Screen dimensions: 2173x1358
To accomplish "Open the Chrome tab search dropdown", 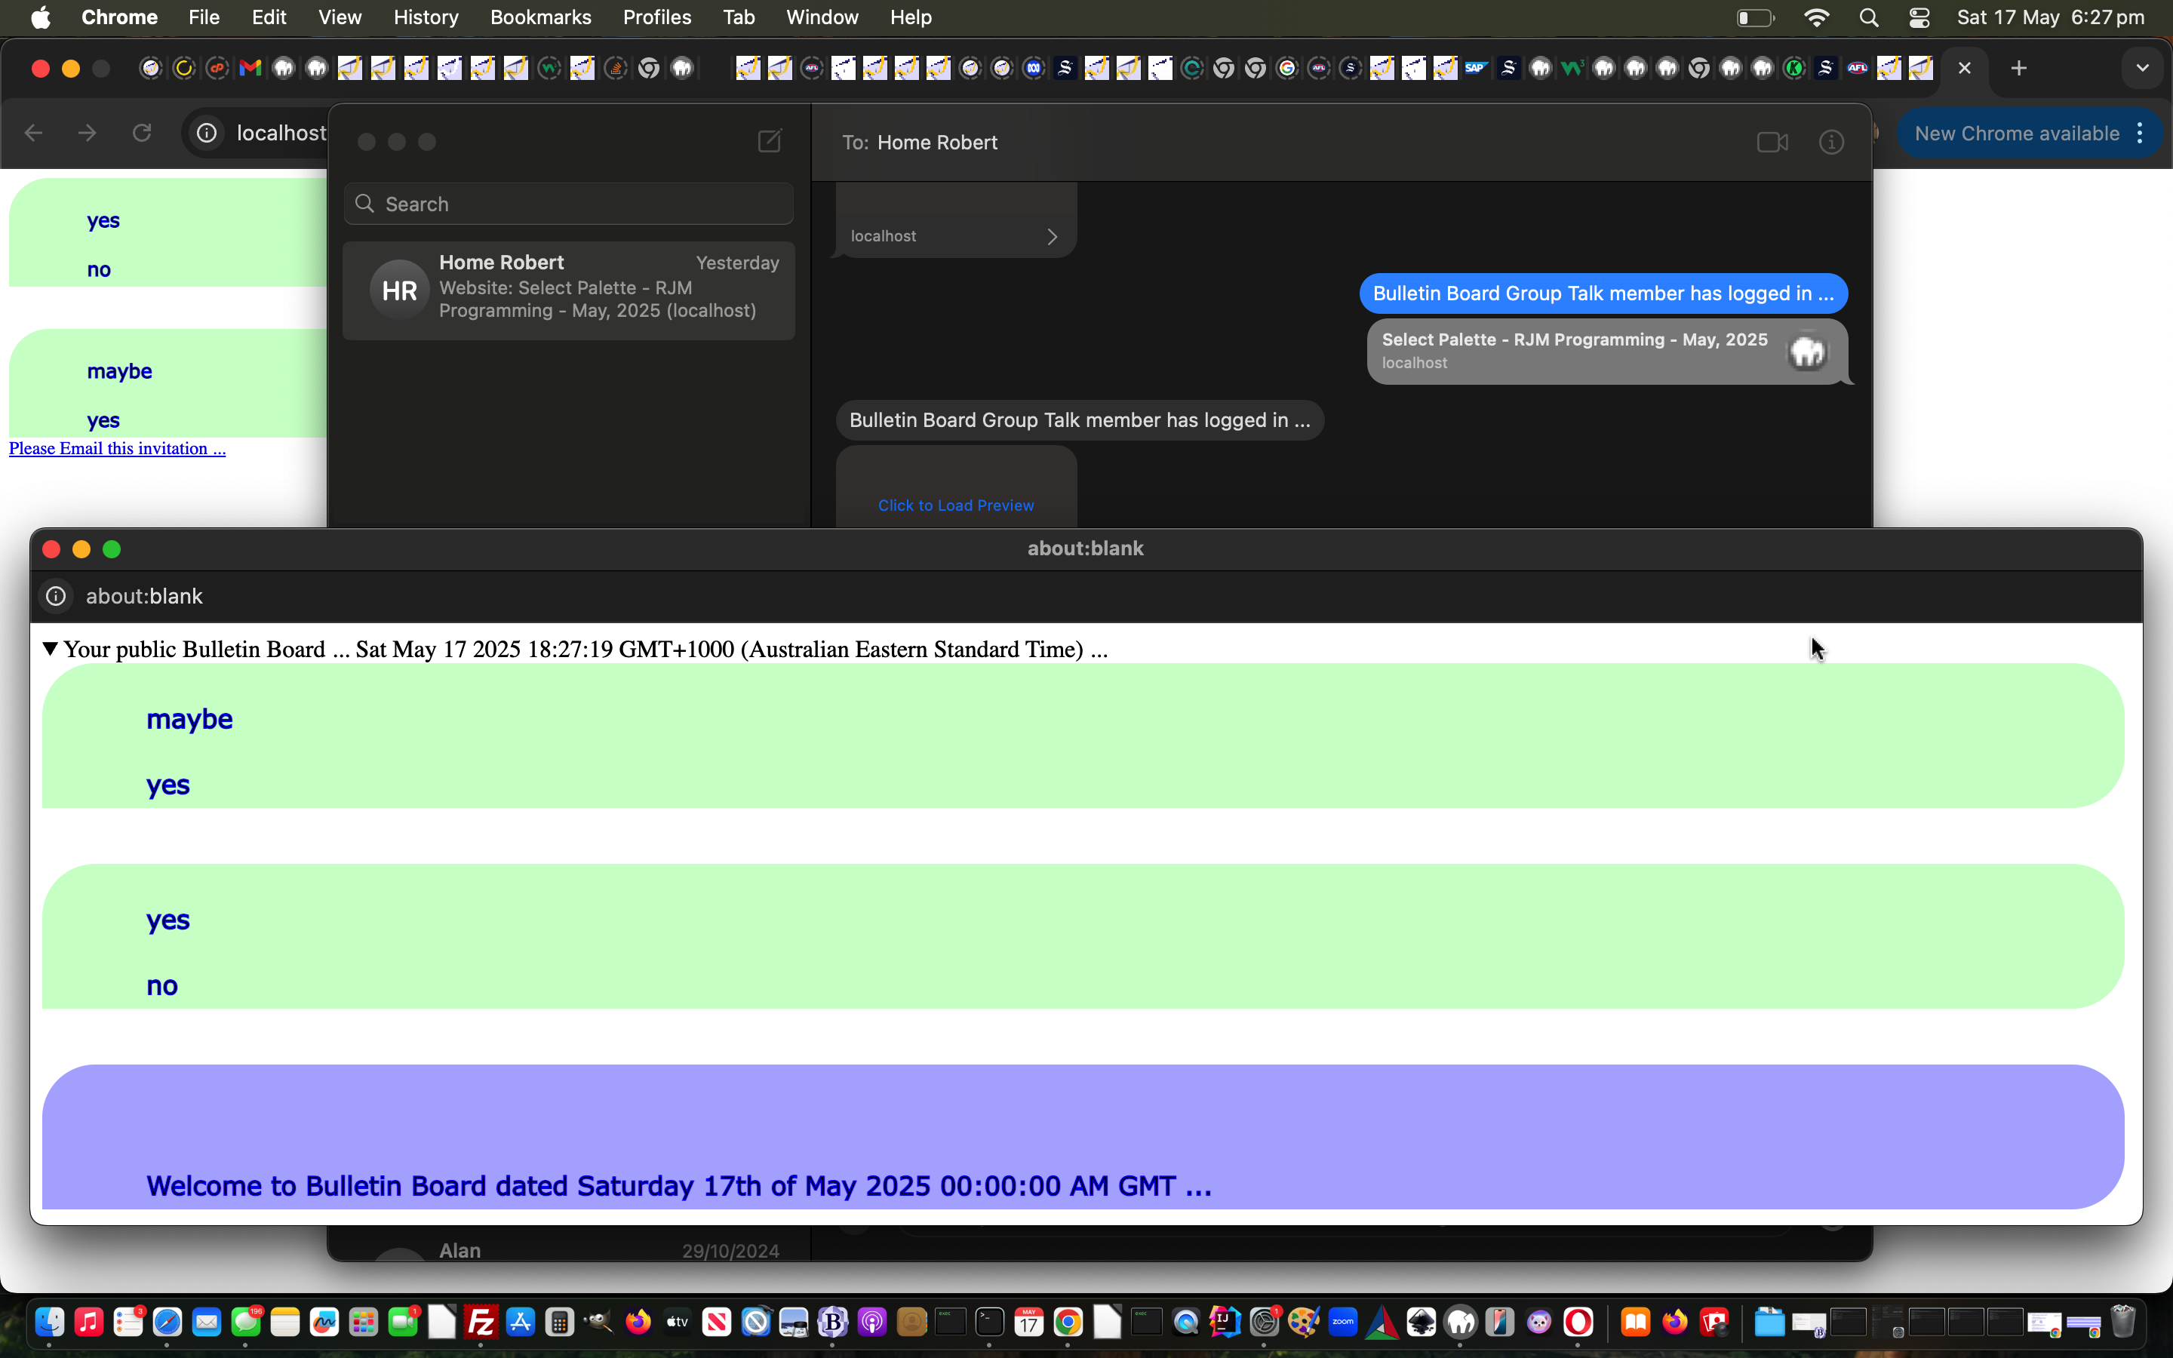I will click(2143, 68).
